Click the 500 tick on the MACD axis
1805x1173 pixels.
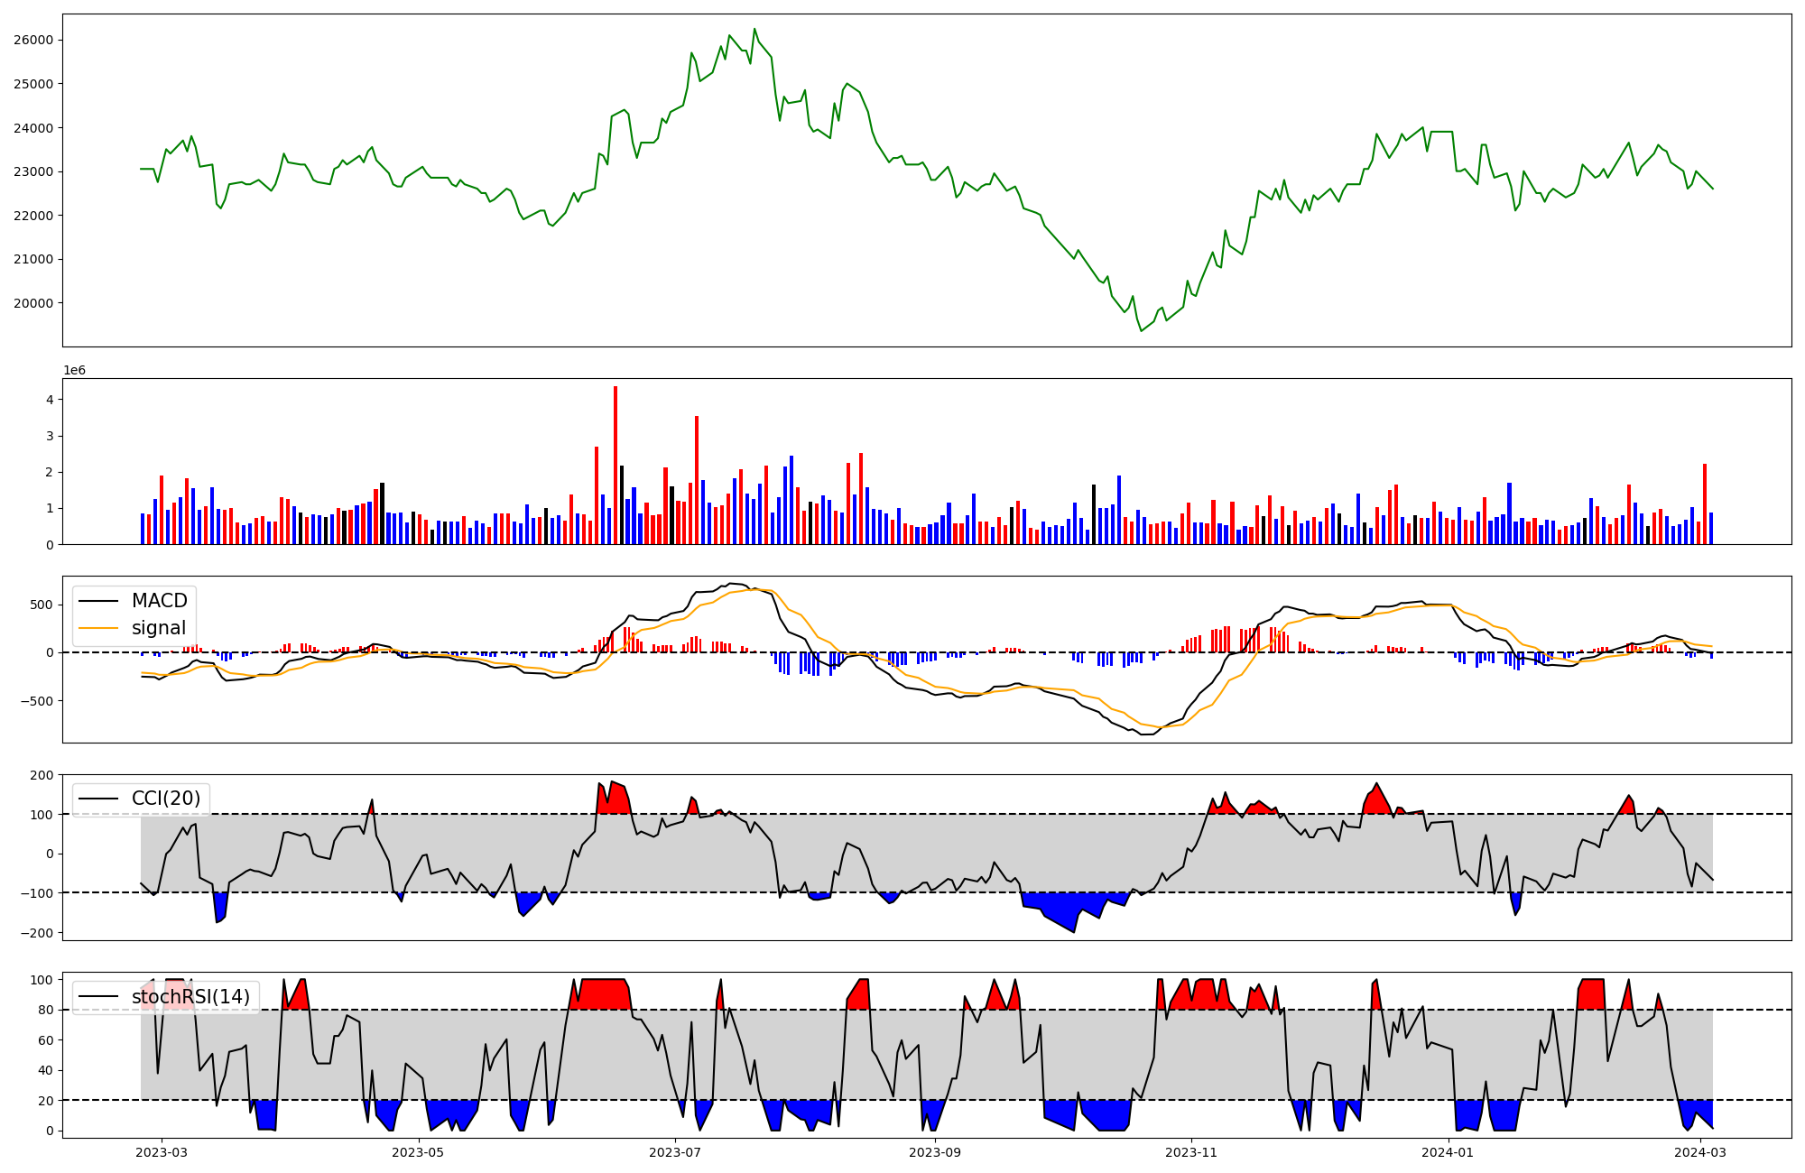tap(43, 605)
